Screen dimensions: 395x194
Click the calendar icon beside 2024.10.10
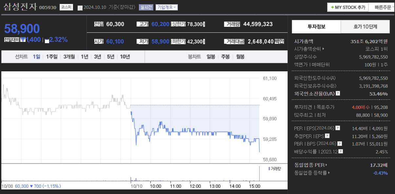point(80,8)
